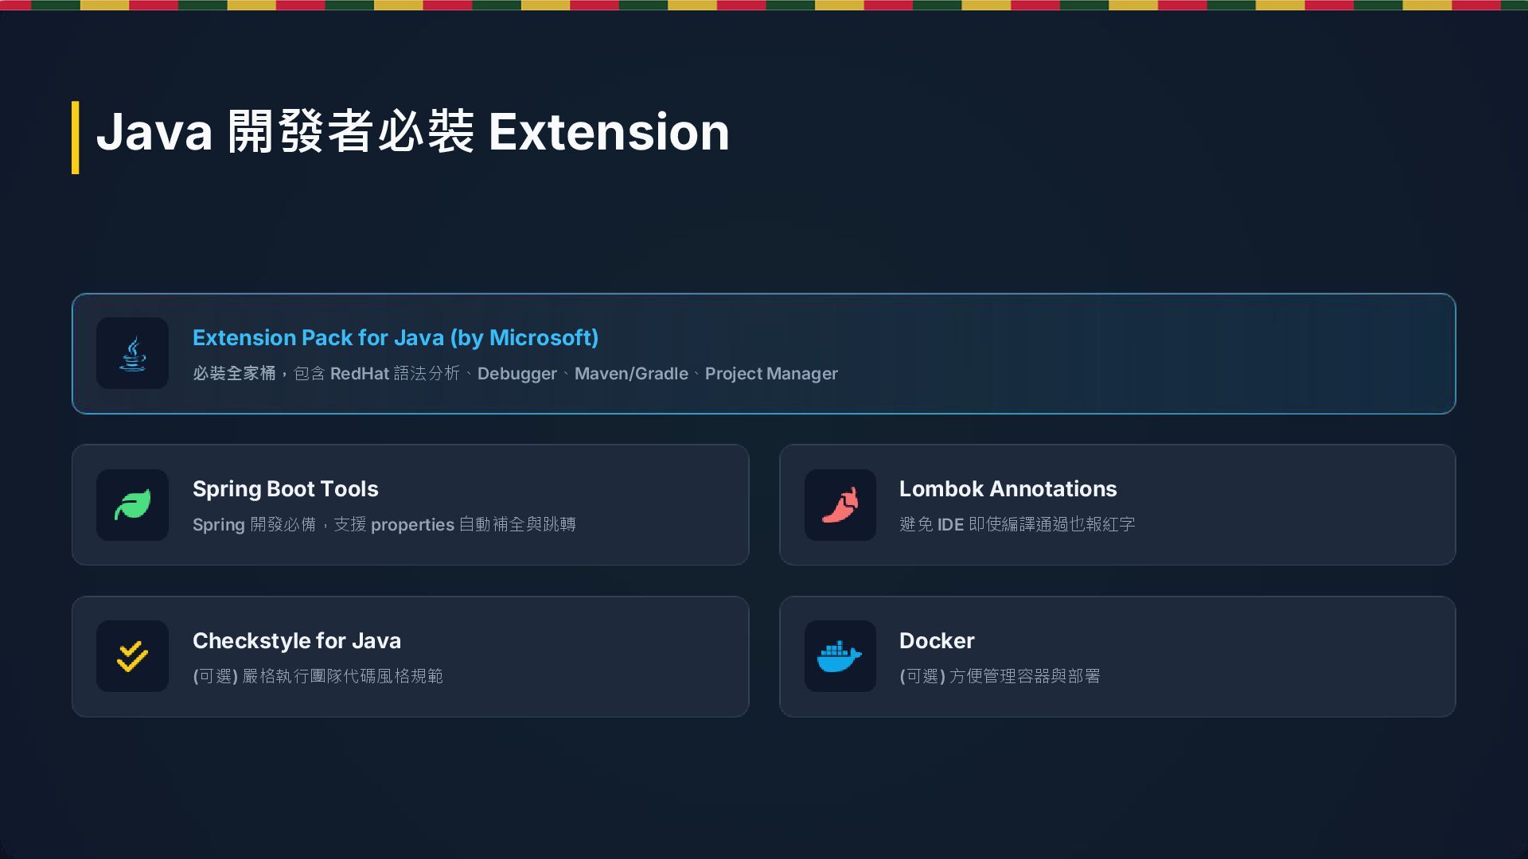Click the Extension Pack description listing RedHat and Debugger
Screen dimensions: 1528x859
pos(515,373)
